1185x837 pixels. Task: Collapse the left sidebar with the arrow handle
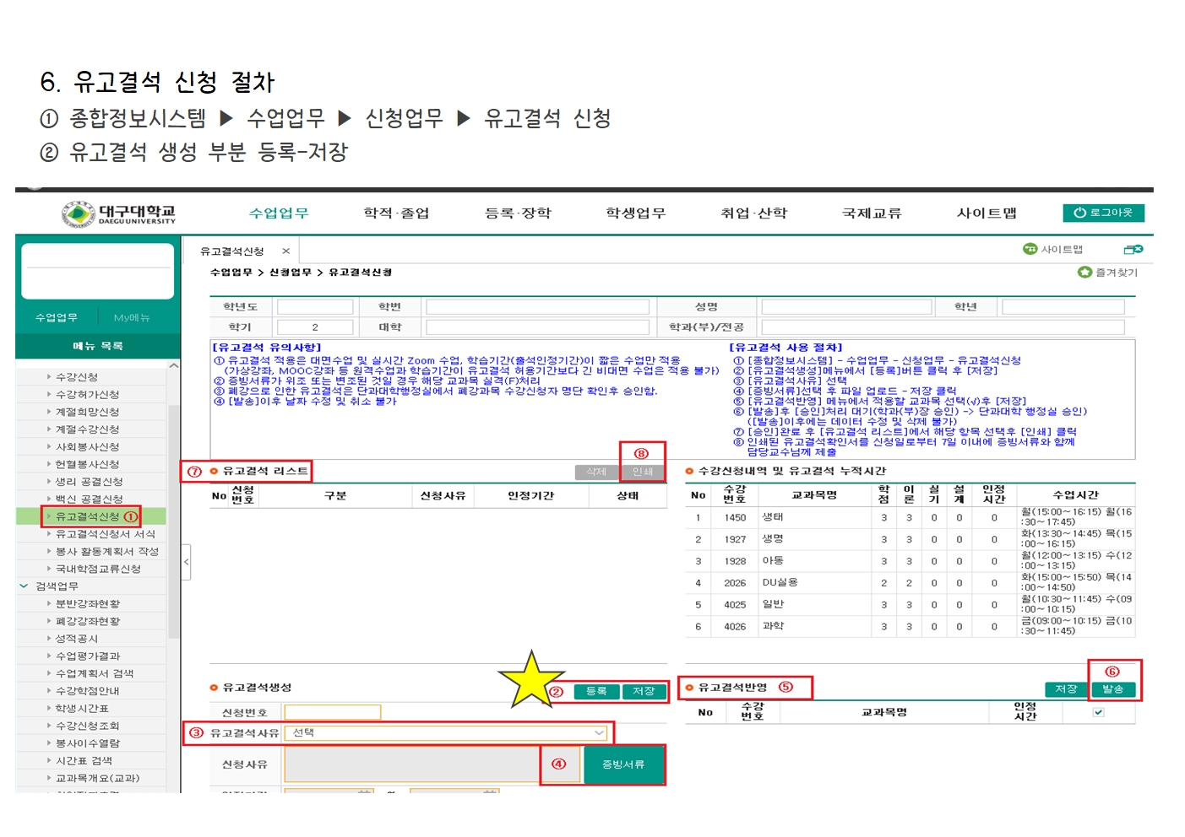(x=187, y=562)
